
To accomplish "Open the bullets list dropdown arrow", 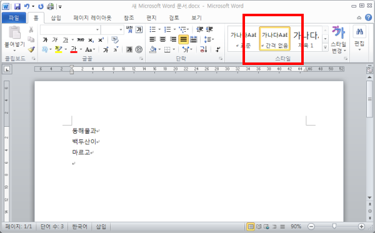I will [x=159, y=29].
